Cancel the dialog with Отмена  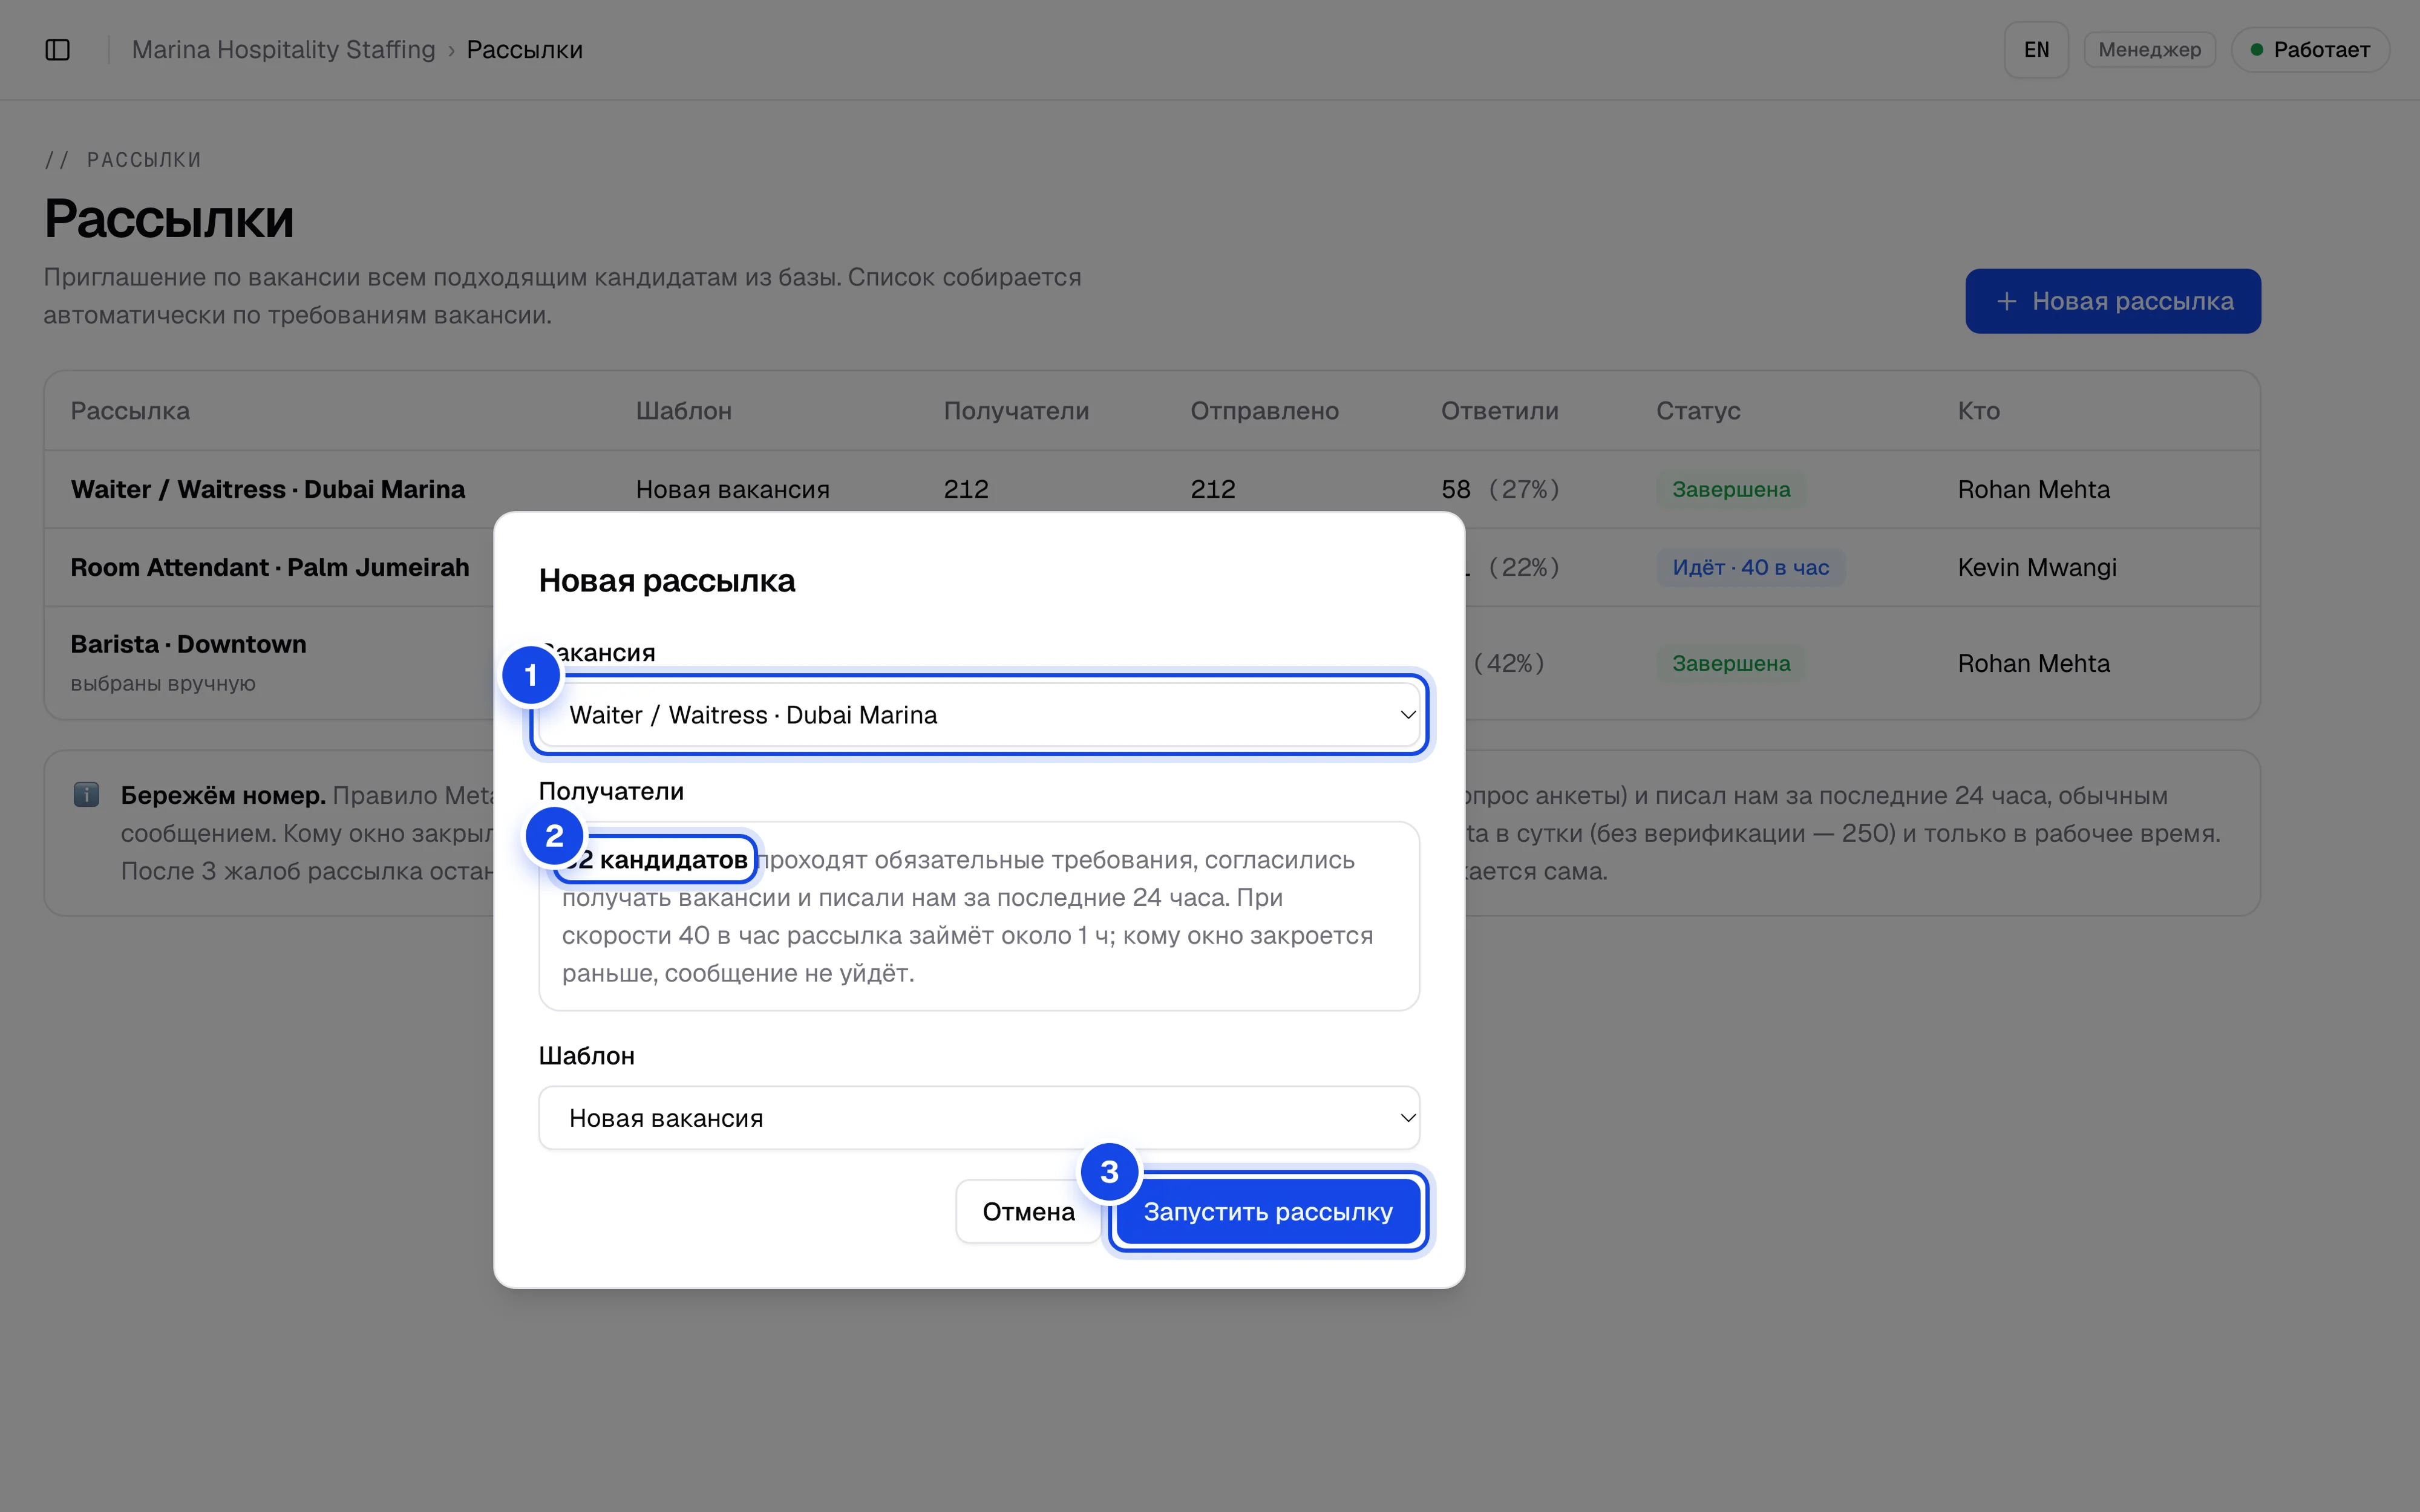[x=1028, y=1212]
